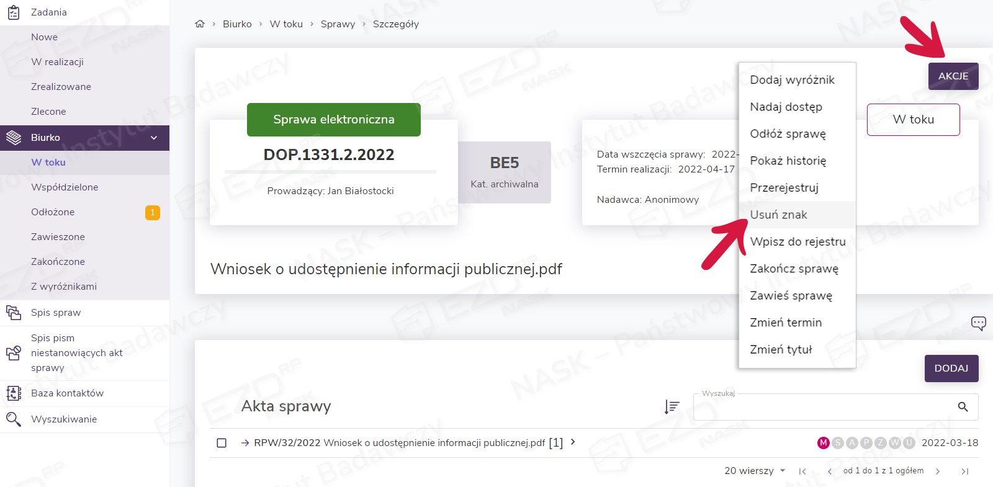The image size is (993, 487).
Task: Open Wyszukiwanie in the sidebar
Action: tap(64, 419)
